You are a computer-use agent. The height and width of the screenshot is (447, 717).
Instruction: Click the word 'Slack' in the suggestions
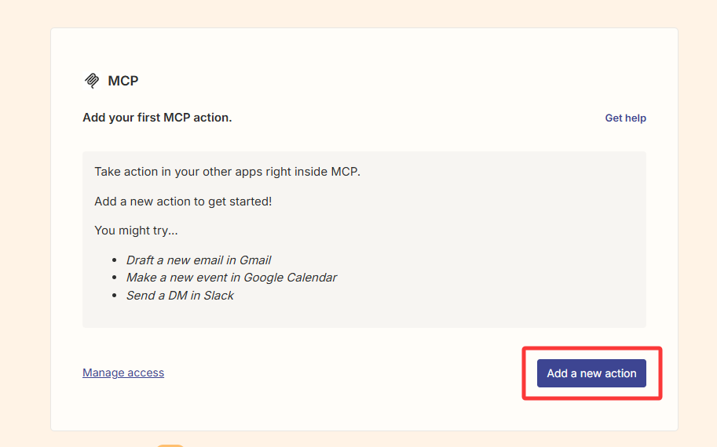point(218,296)
